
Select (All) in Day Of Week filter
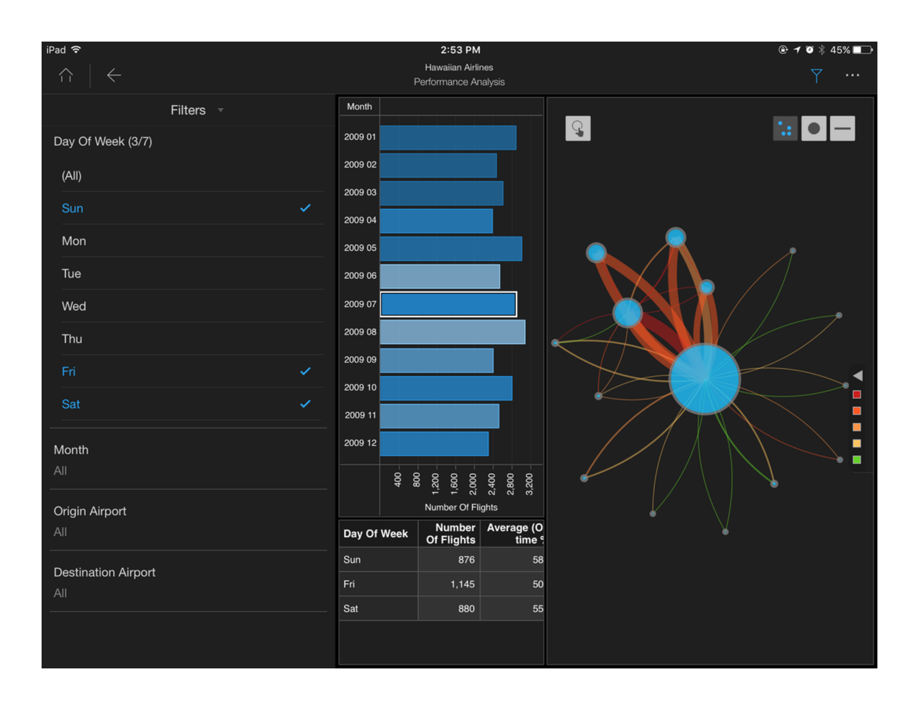(x=192, y=176)
